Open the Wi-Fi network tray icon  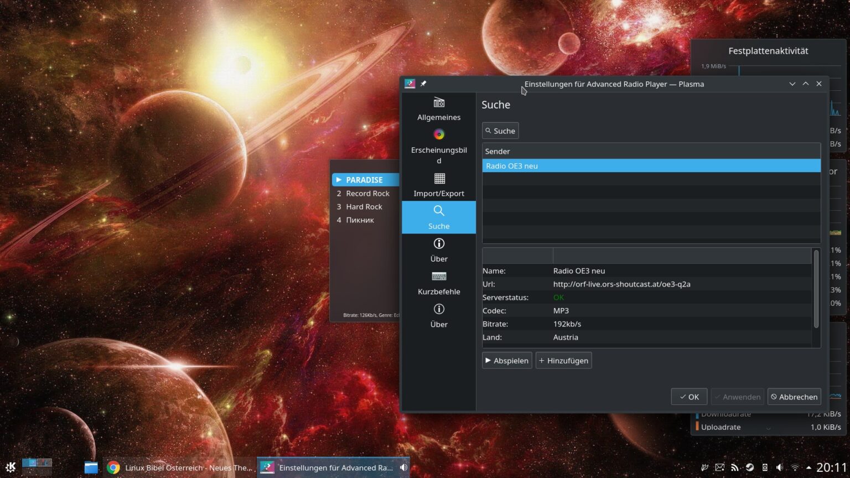click(795, 467)
